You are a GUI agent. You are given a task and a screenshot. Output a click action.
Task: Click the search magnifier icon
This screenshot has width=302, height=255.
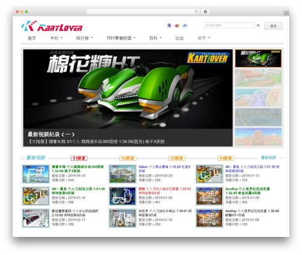(x=258, y=25)
